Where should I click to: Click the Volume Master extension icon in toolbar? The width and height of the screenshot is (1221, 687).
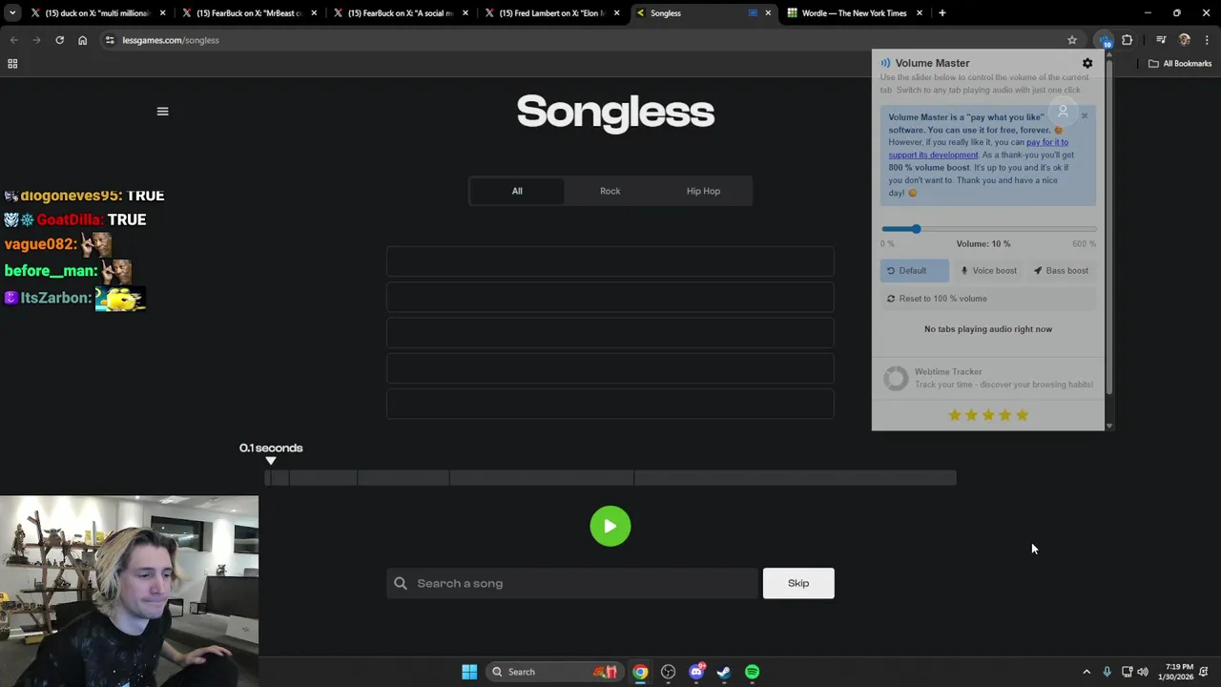pos(1105,40)
